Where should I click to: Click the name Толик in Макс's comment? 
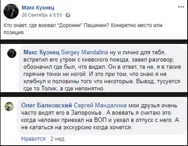pos(49,89)
